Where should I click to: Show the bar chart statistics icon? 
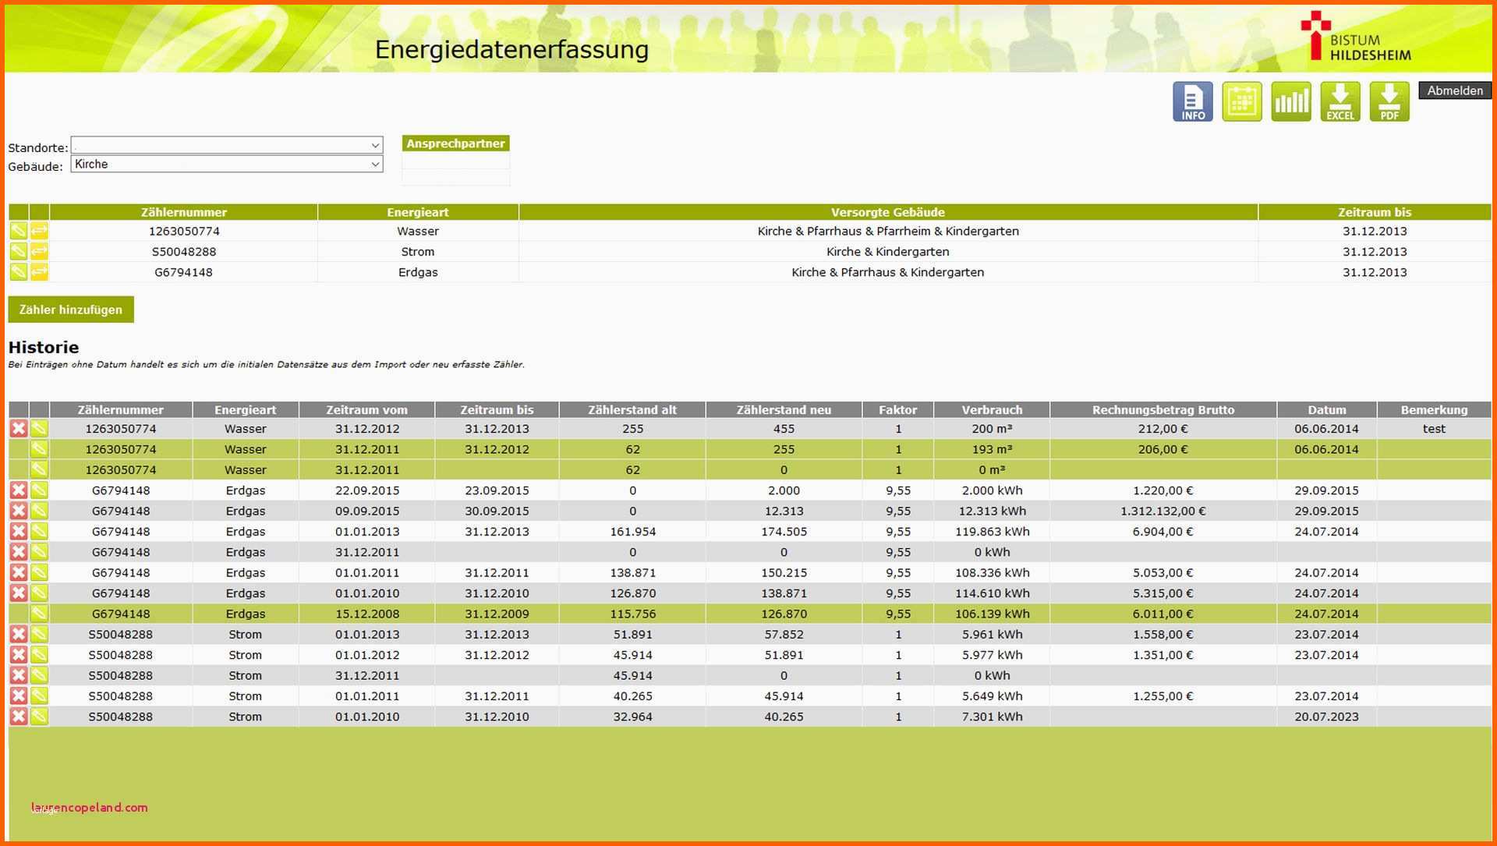(x=1290, y=101)
